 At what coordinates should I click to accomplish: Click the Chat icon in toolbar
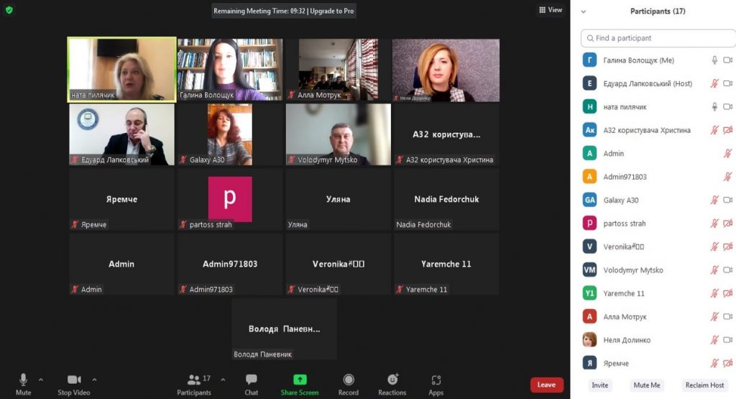[251, 380]
